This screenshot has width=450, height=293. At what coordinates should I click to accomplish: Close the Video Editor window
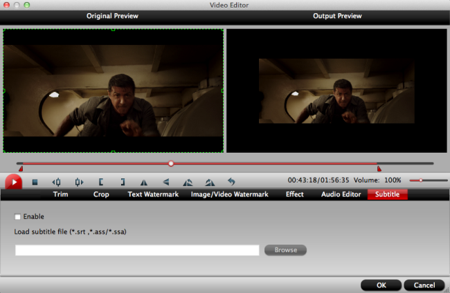7,5
